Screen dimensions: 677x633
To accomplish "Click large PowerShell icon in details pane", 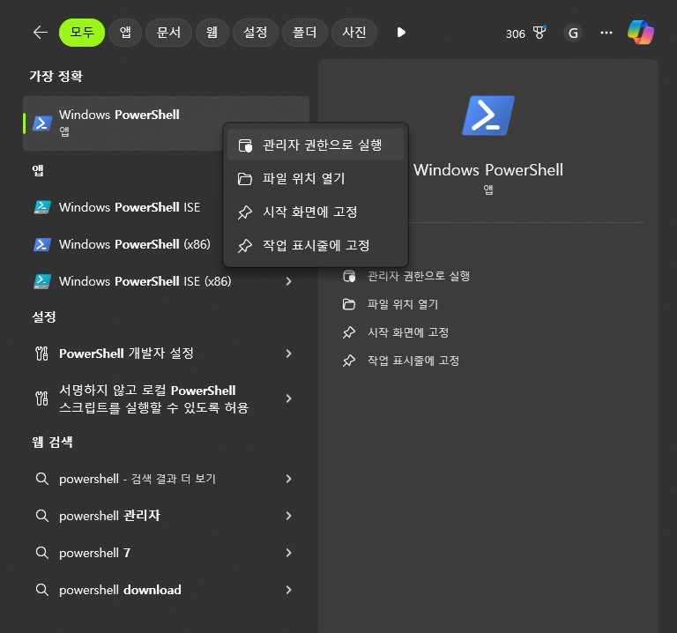I will click(488, 115).
